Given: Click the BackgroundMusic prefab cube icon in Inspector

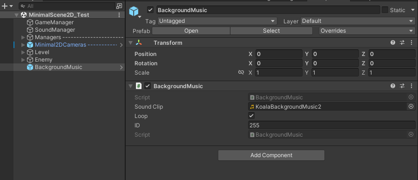Looking at the screenshot, I should [x=134, y=11].
